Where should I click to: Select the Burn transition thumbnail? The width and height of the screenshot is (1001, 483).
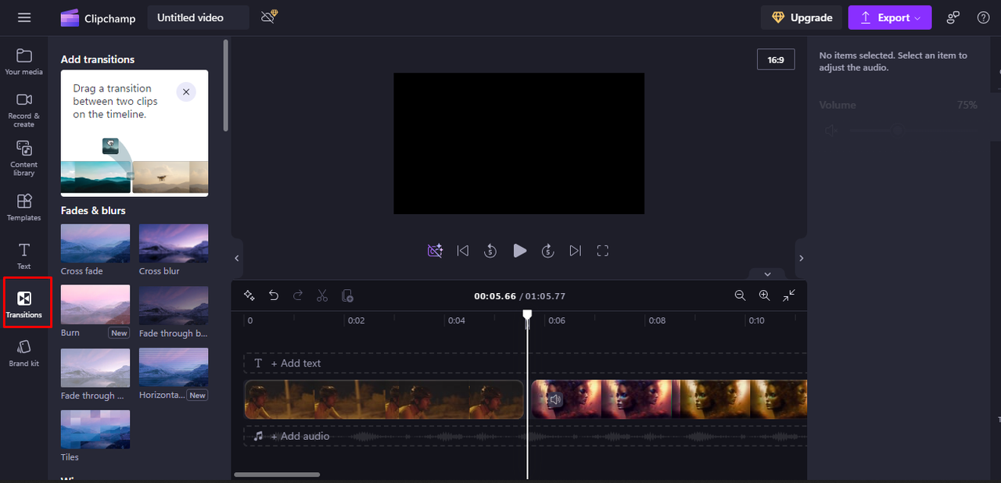pyautogui.click(x=95, y=305)
